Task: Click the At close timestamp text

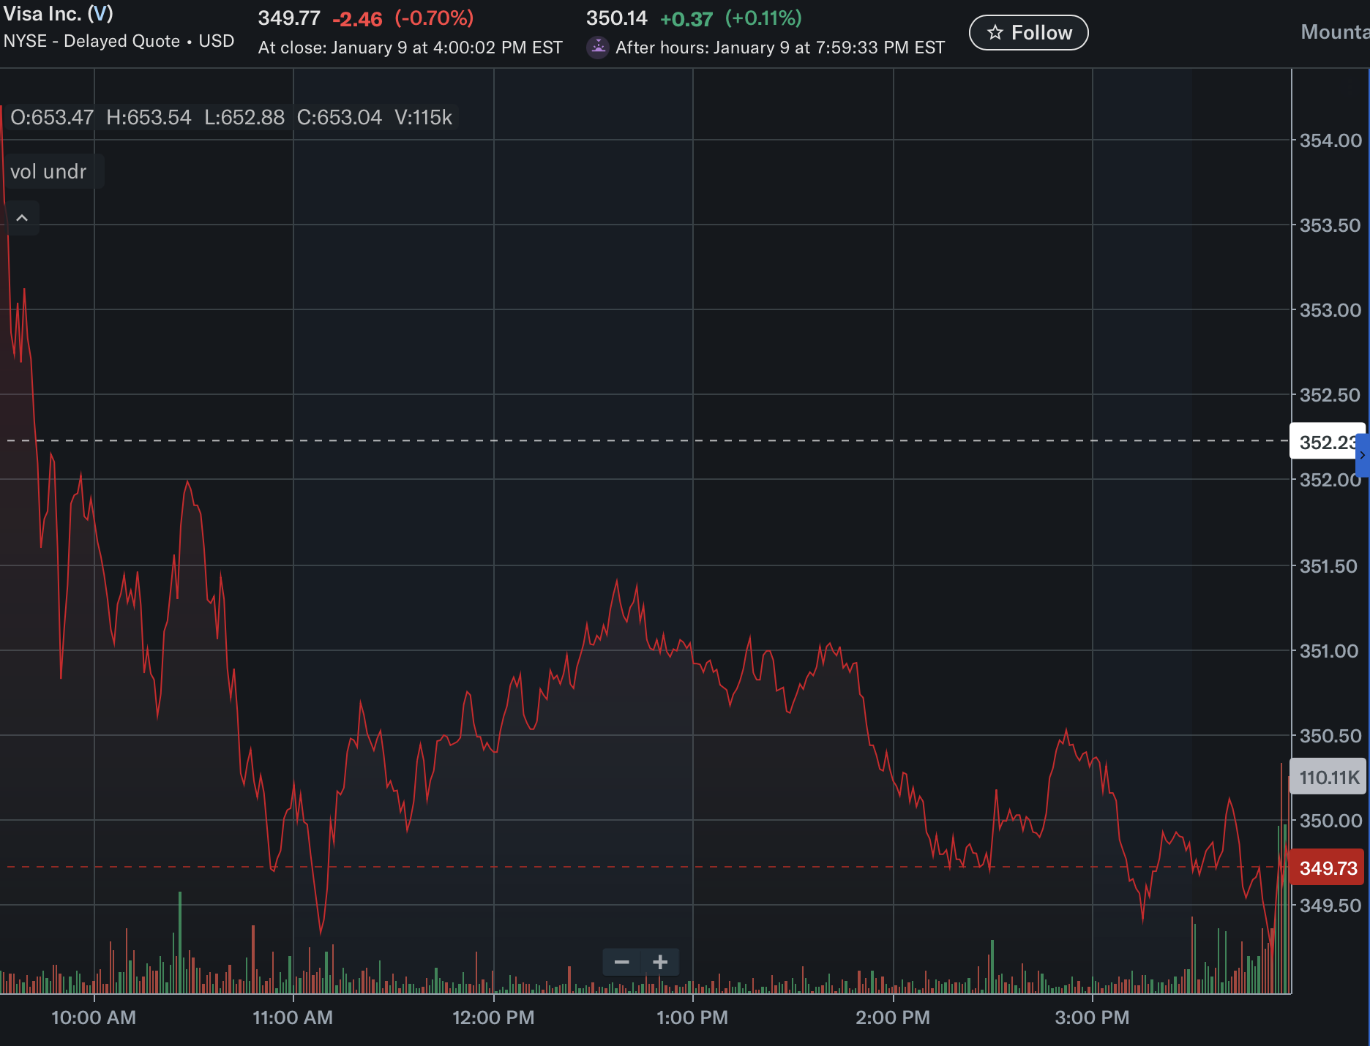Action: click(x=411, y=48)
